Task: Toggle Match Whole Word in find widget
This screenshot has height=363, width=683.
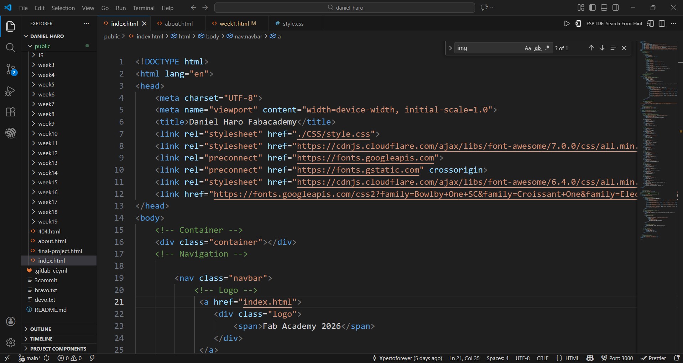Action: (x=538, y=48)
